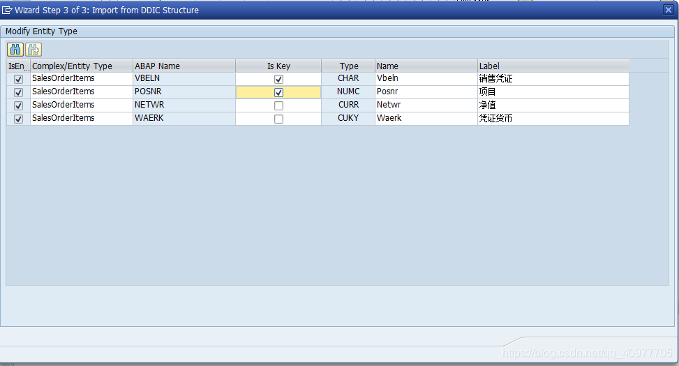Click the Type column header
Image resolution: width=679 pixels, height=366 pixels.
click(x=348, y=66)
